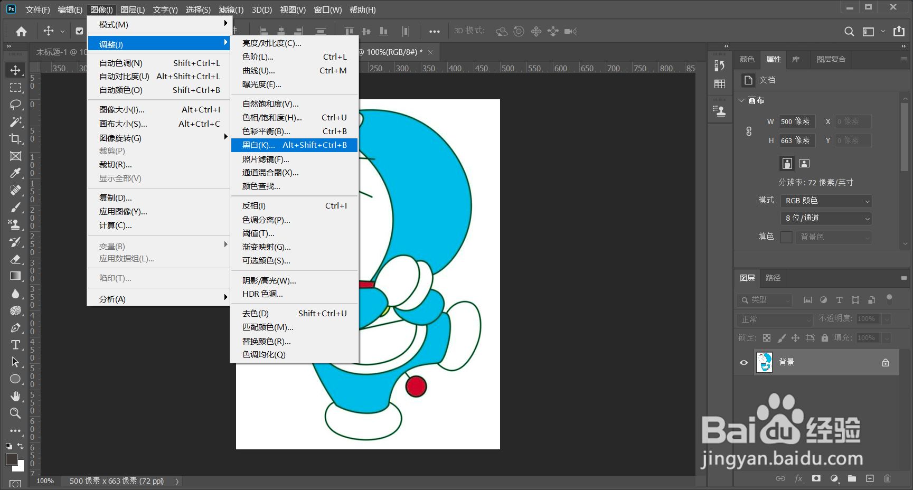Open the 8 位/通道 bit depth dropdown
Screen dimensions: 913x490
click(x=826, y=218)
